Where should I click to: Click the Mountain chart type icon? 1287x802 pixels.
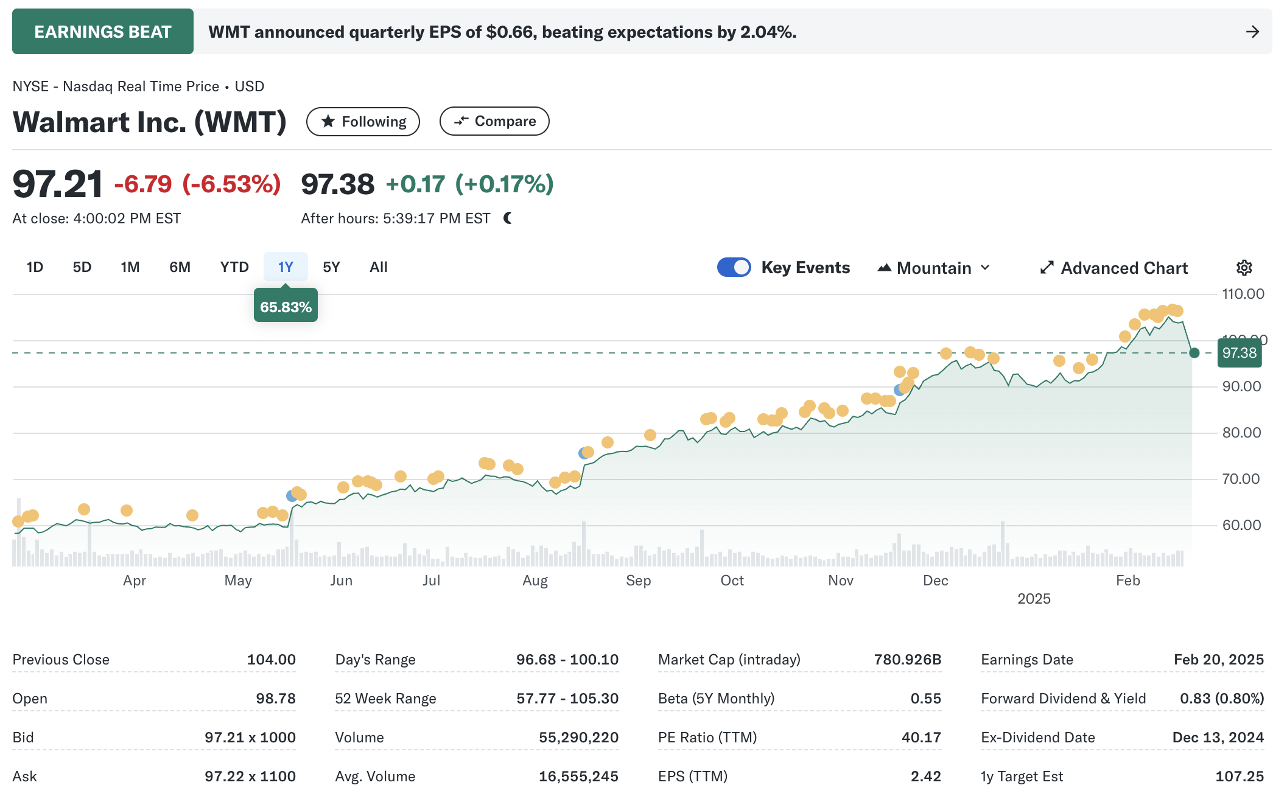click(x=884, y=268)
